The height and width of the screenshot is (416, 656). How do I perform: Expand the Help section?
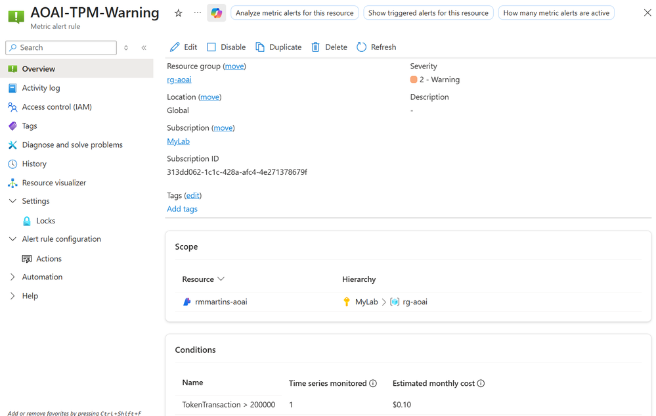tap(12, 296)
